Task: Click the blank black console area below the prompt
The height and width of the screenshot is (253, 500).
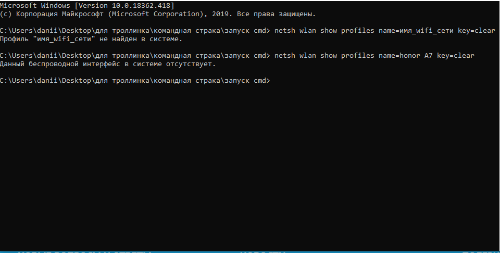Action: [x=250, y=166]
